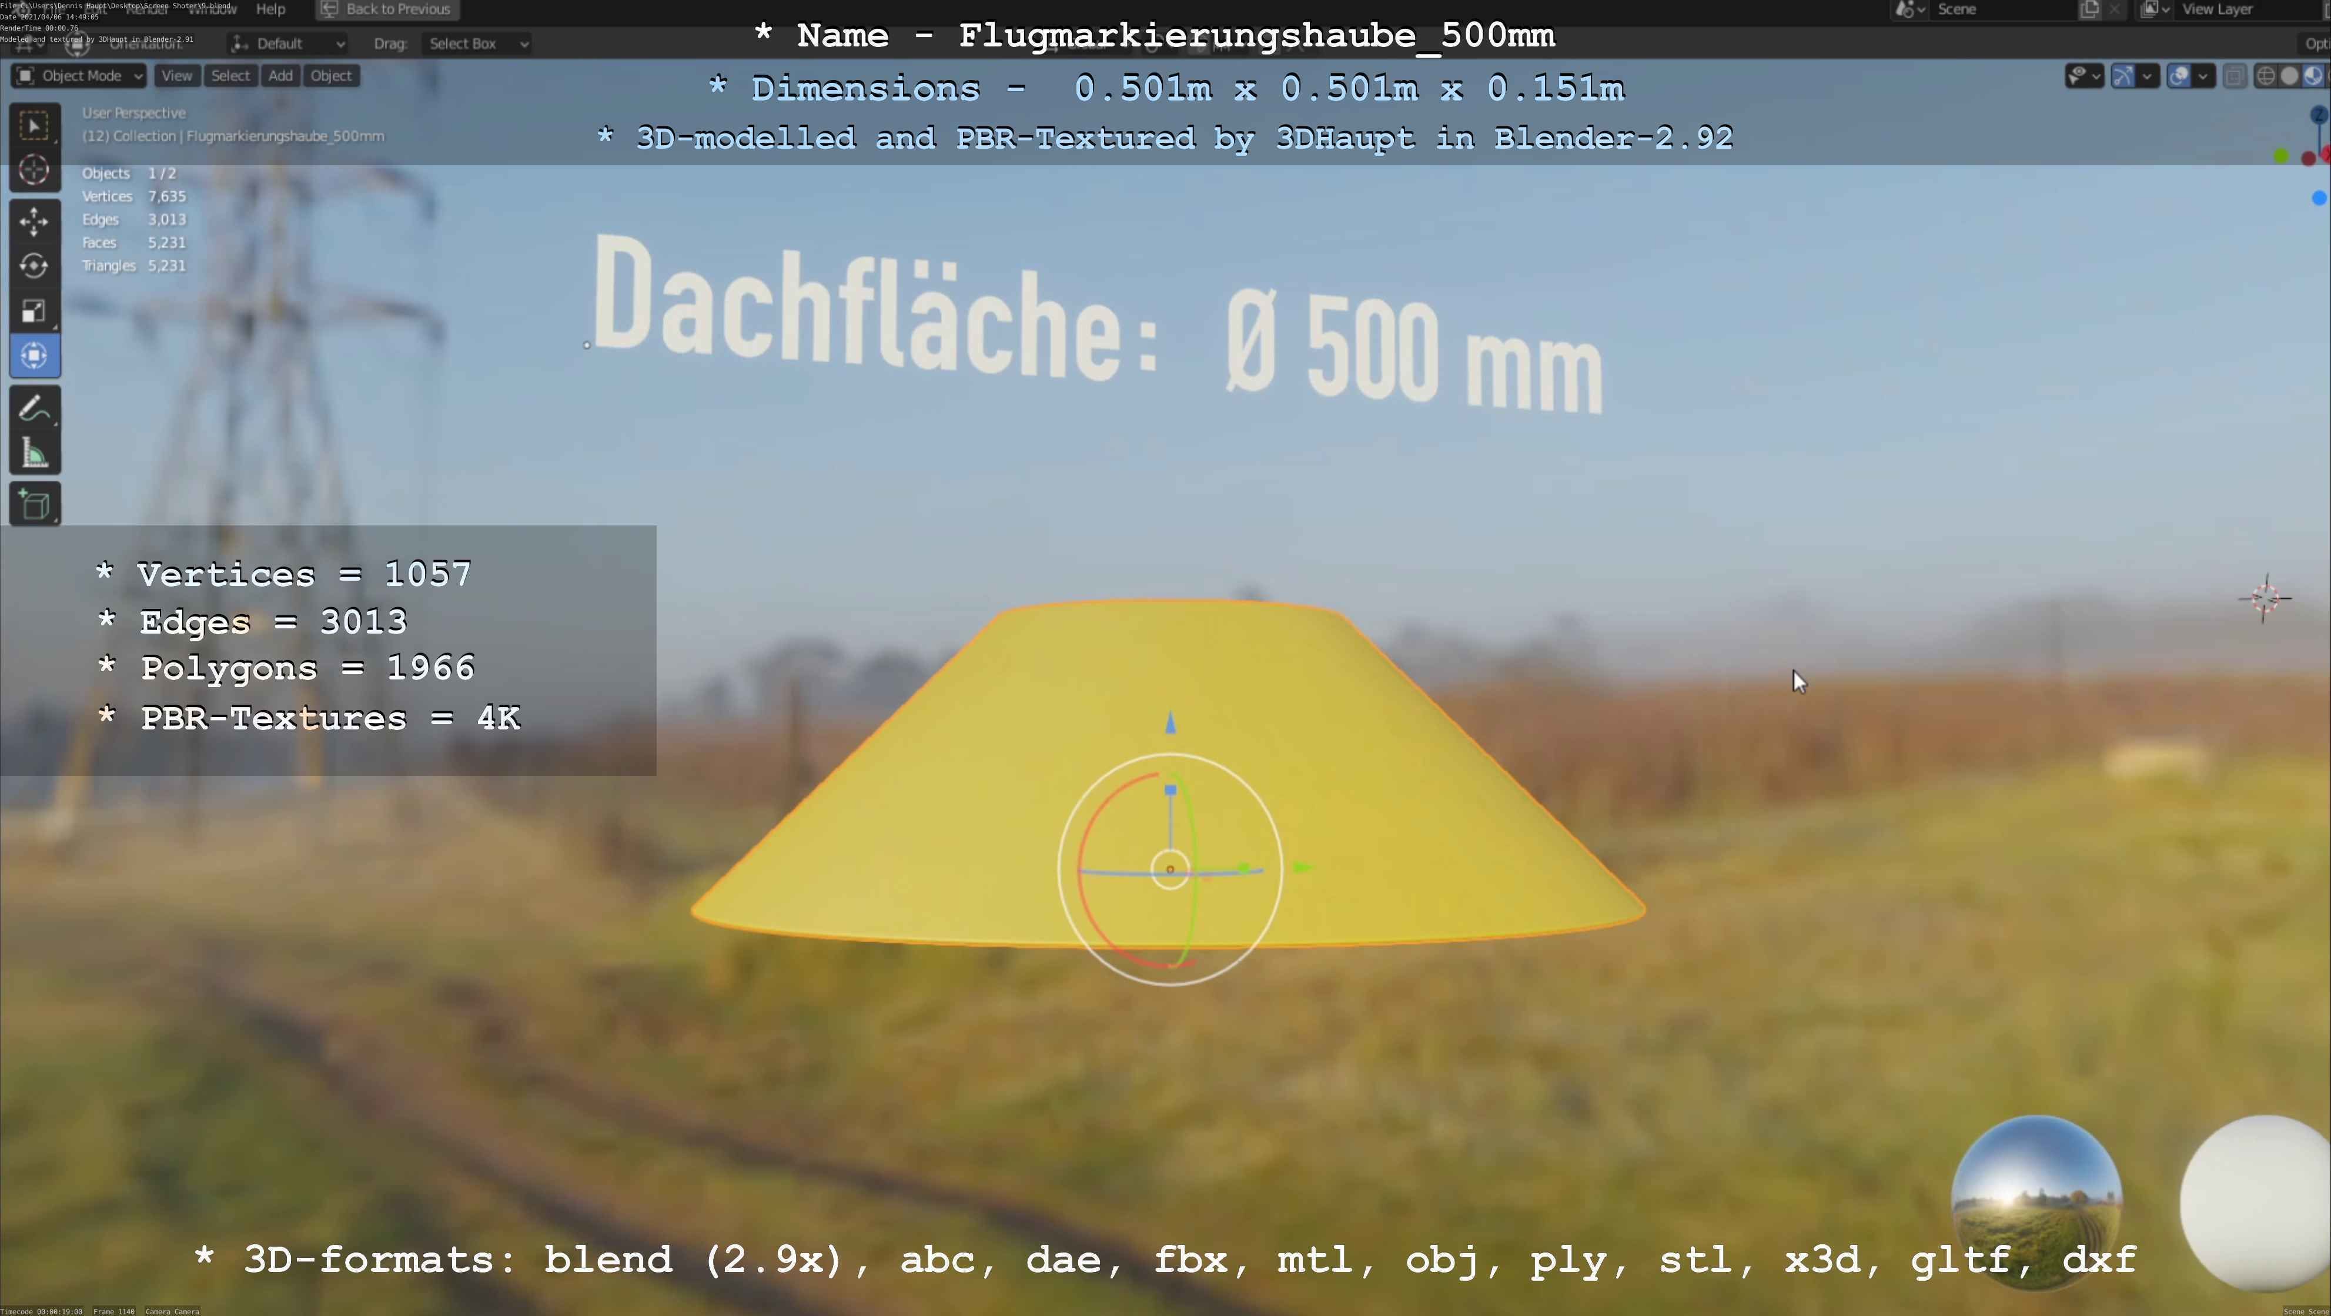2331x1316 pixels.
Task: Open selectability and visibility dropdown
Action: coord(2084,76)
